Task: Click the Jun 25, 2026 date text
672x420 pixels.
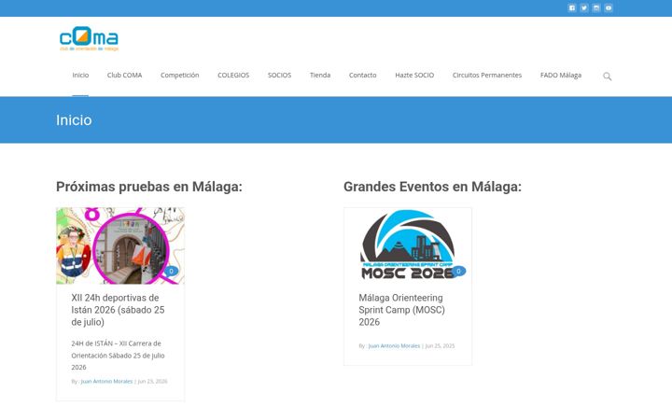Action: coord(152,382)
